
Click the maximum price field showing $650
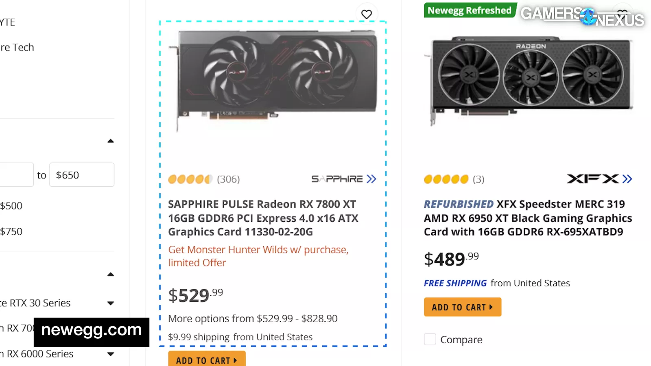(x=82, y=175)
